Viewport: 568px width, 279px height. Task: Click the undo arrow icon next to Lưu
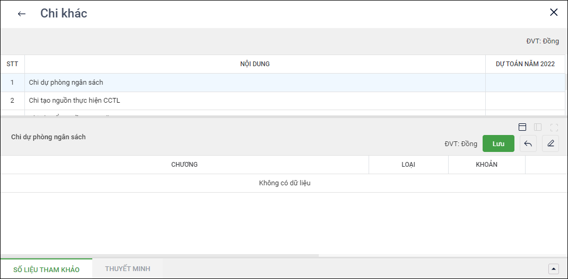point(528,143)
